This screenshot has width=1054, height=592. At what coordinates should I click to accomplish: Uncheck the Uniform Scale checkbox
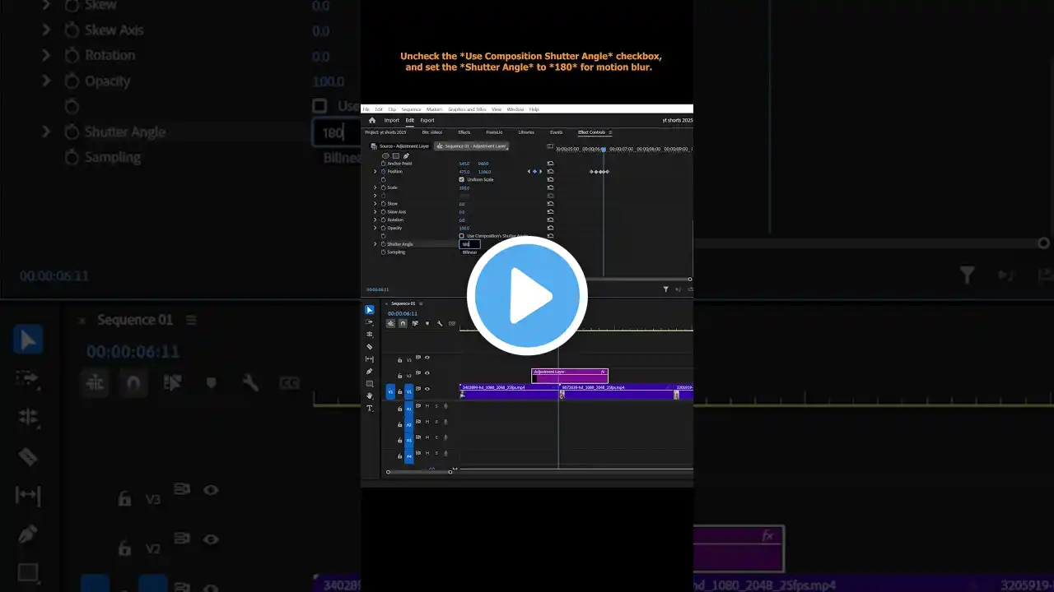[x=461, y=179]
